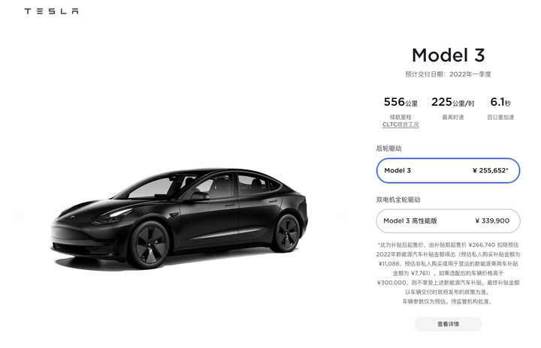Click the subsidy footnote mentioning ¥266,740

(448, 268)
